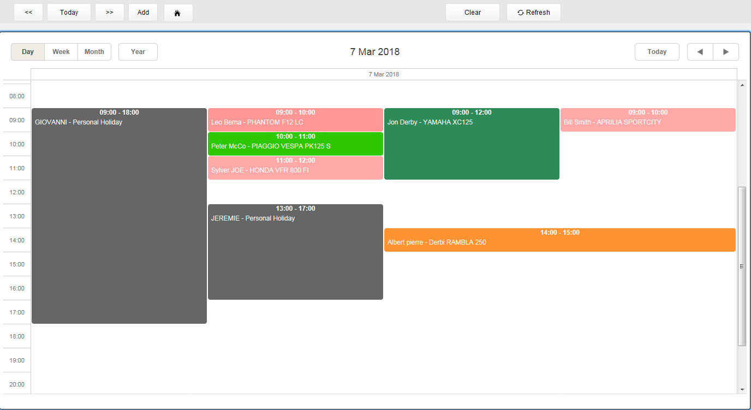Open Albert pierre Derbi RAMBLA 250 appointment
The image size is (751, 410).
click(x=560, y=240)
